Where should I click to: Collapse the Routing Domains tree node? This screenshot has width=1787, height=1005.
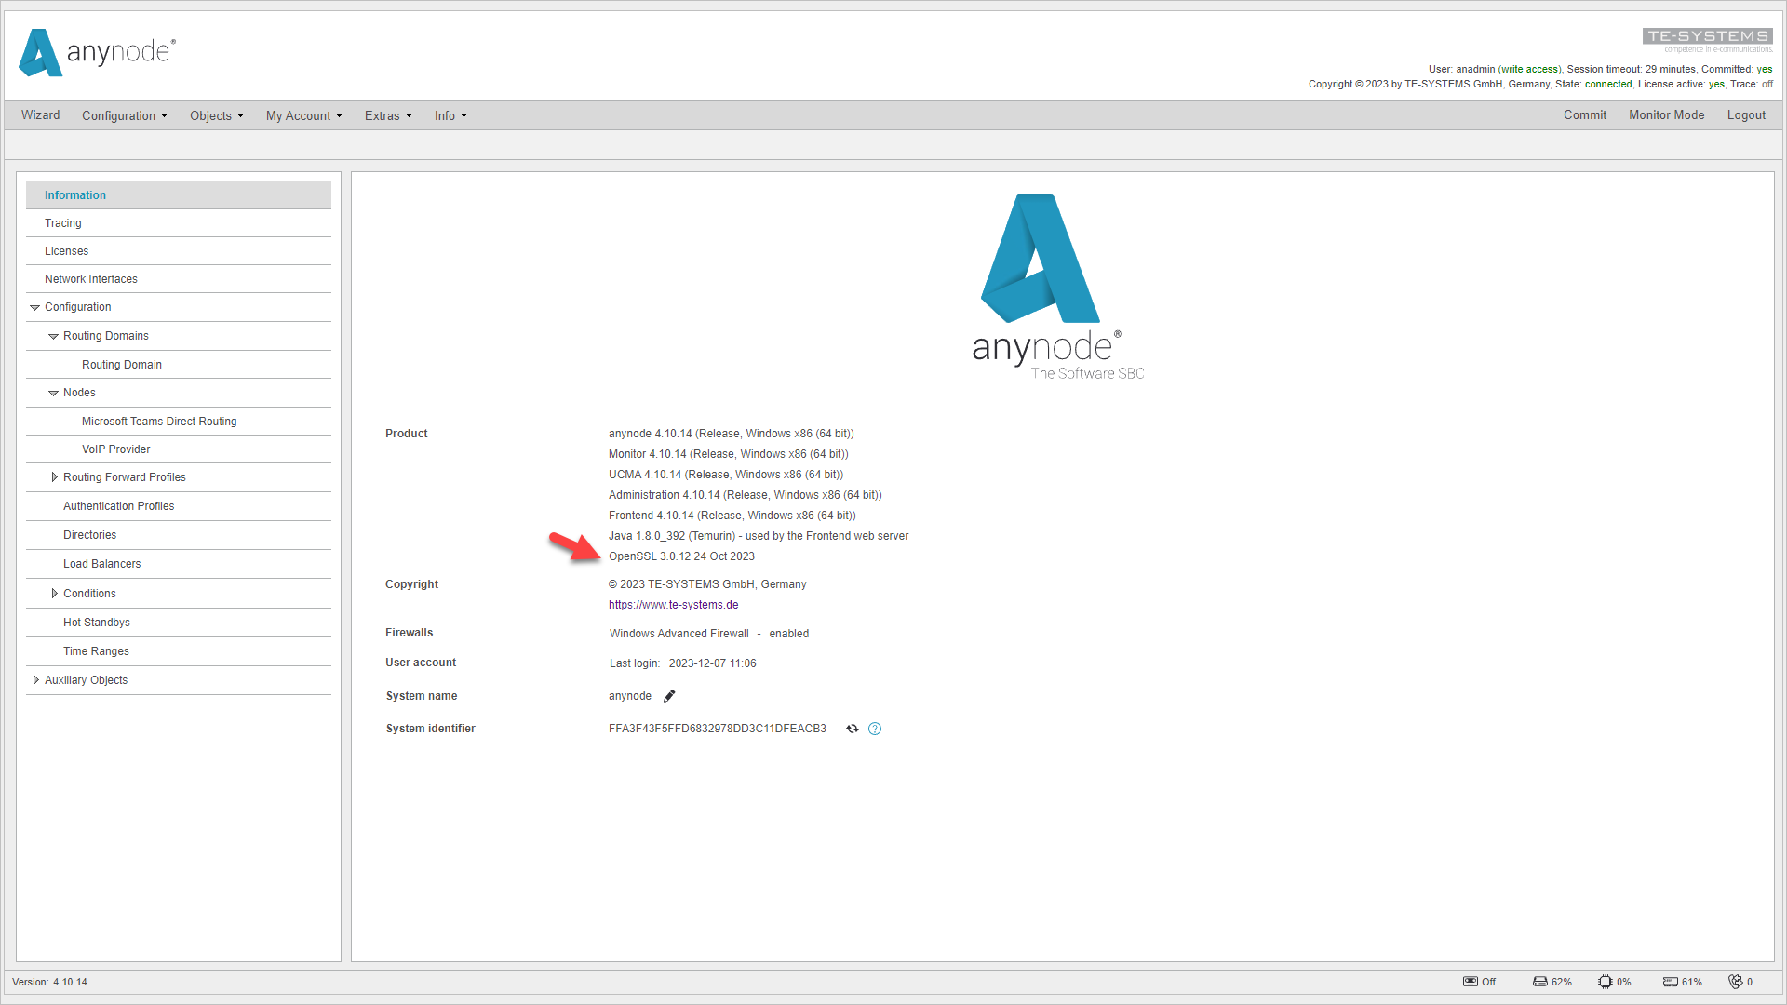pos(53,336)
